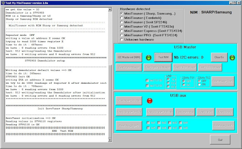This screenshot has height=149, width=242.
Task: Check the led5 checkbox
Action: pyautogui.click(x=151, y=128)
